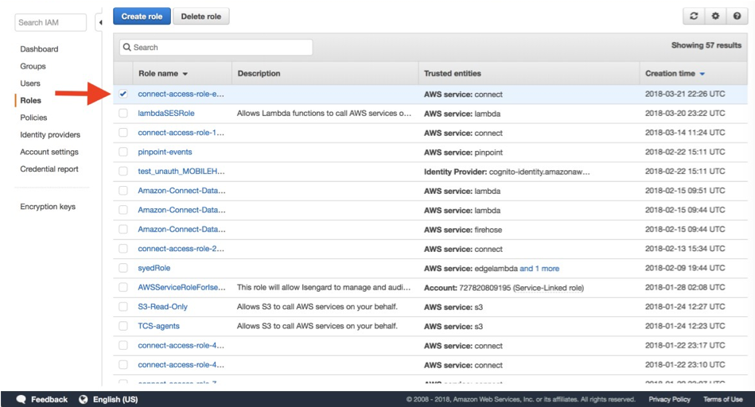Viewport: 755px width, 407px height.
Task: Go to Groups in the sidebar
Action: click(33, 66)
